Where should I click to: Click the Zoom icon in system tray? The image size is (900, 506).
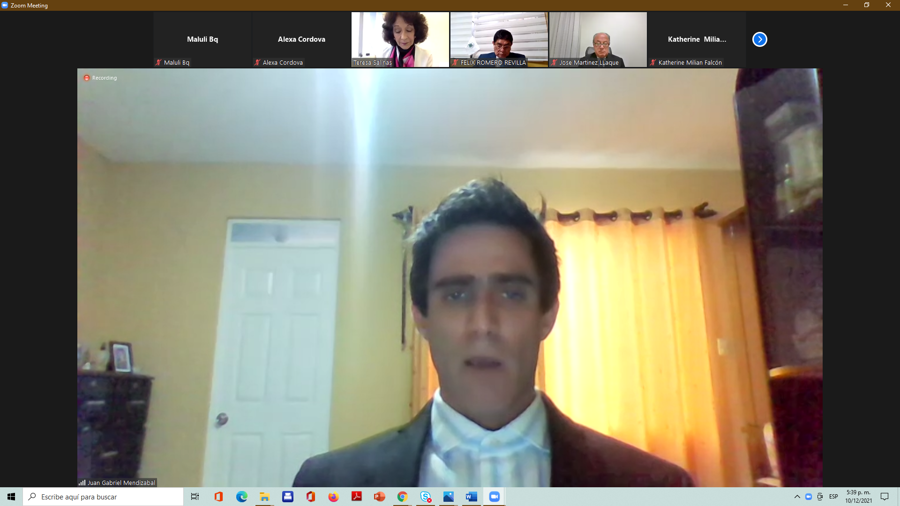(809, 497)
